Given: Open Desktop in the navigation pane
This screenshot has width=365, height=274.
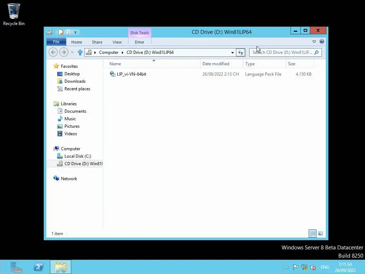Looking at the screenshot, I should [x=72, y=74].
